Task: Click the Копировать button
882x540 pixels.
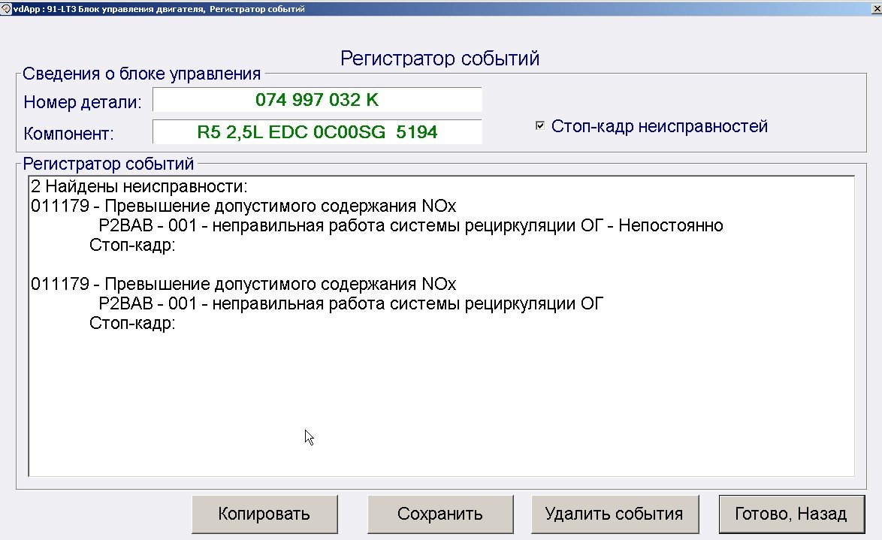Action: [x=264, y=514]
